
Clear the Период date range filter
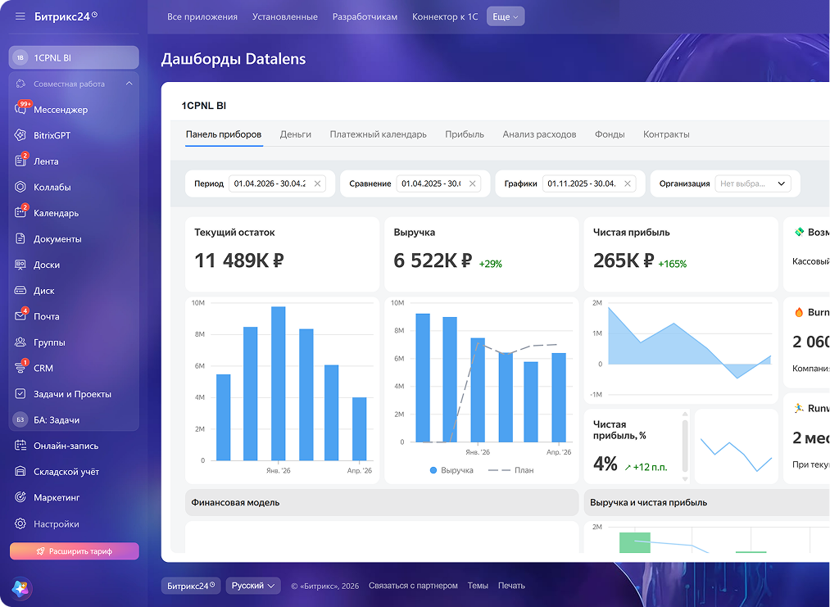point(317,183)
